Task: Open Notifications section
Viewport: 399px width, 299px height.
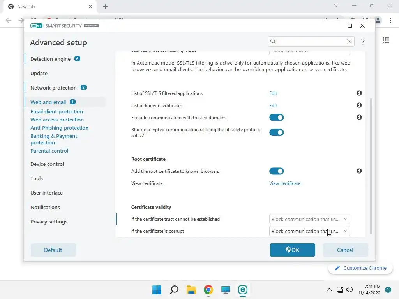Action: coord(45,207)
